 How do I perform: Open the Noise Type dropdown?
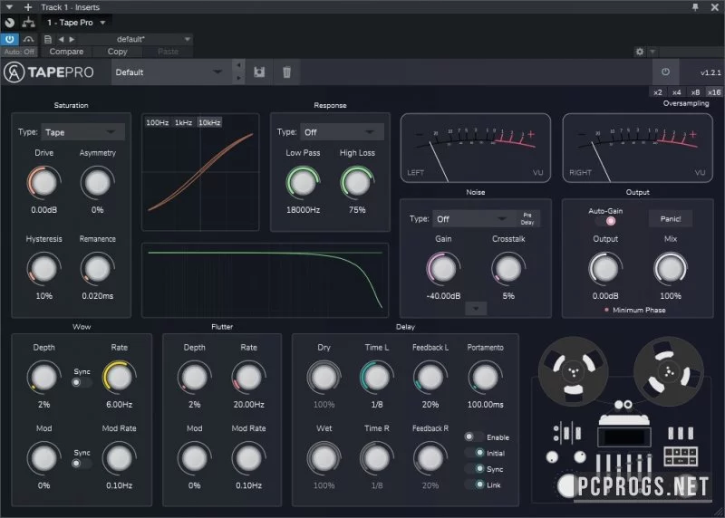[472, 218]
